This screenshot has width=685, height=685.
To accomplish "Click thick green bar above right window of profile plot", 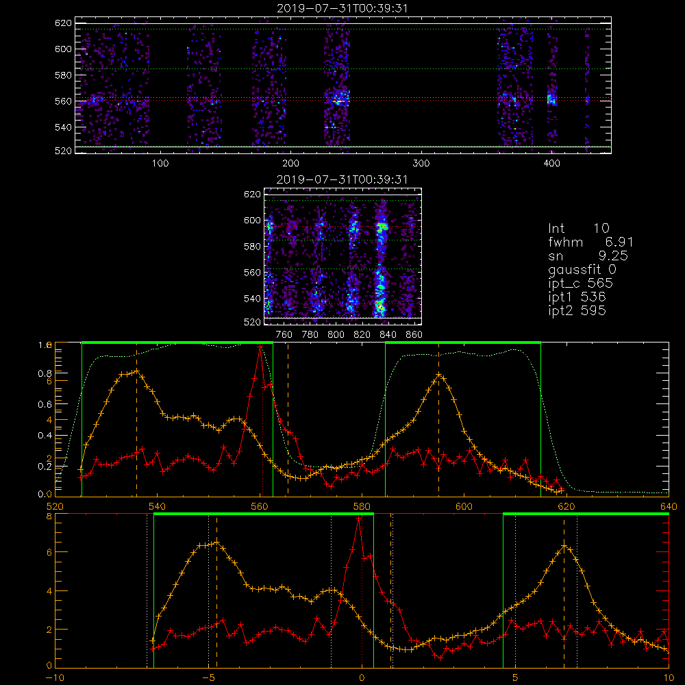I will (x=463, y=342).
